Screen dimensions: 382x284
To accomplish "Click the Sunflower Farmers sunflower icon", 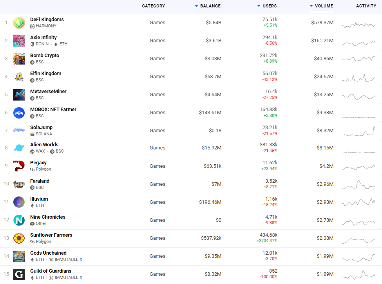I will pos(19,238).
